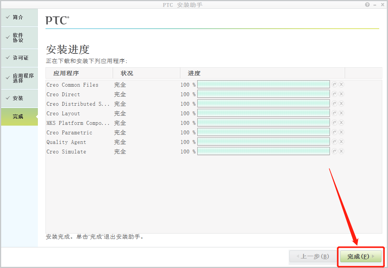This screenshot has height=268, width=388.
Task: Select the 完成 step in sidebar
Action: (19, 117)
